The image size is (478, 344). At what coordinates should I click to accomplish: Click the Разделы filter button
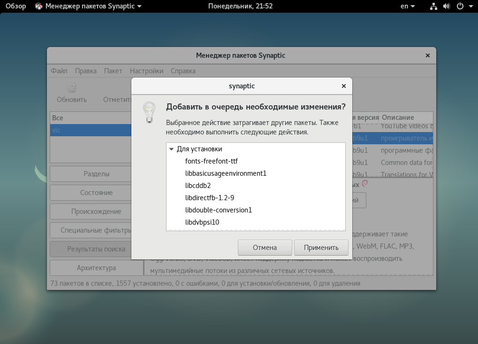click(x=91, y=174)
